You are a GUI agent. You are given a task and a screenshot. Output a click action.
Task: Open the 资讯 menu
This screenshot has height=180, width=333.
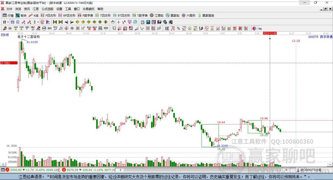click(x=27, y=9)
